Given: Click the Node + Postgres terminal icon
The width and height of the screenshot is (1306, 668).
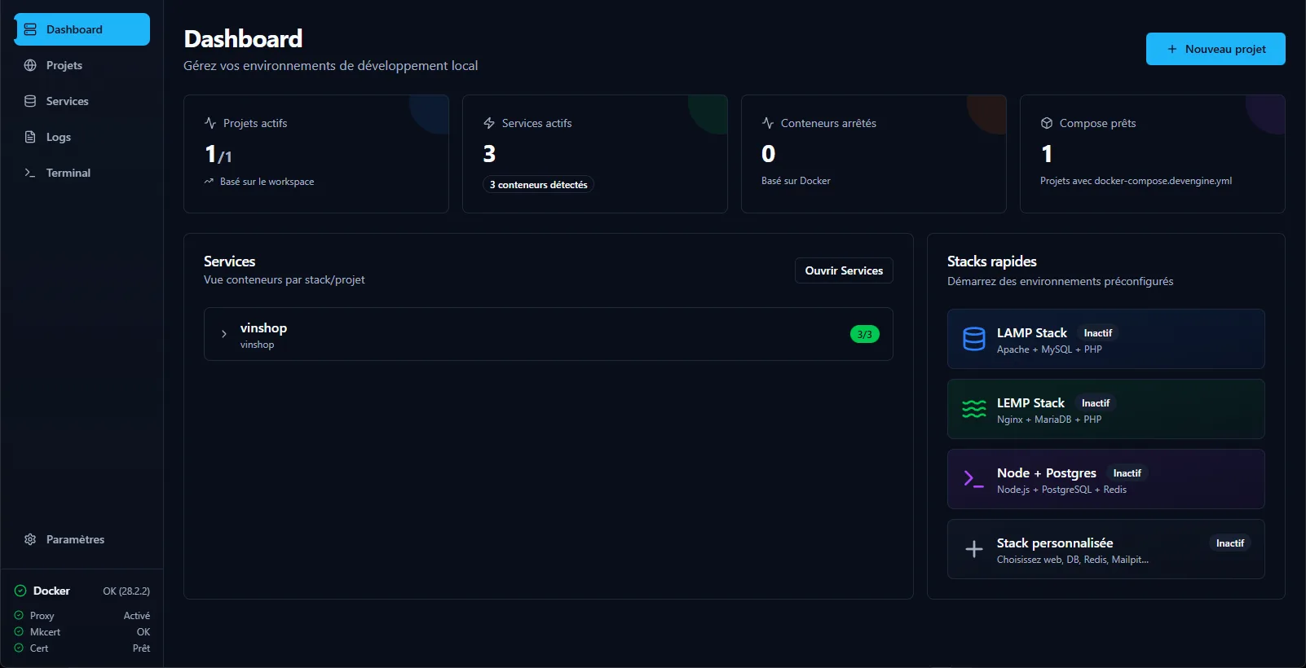Looking at the screenshot, I should (x=974, y=479).
